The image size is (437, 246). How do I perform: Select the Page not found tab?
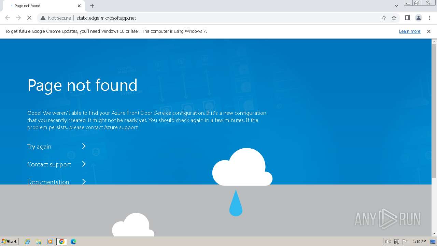[x=43, y=6]
